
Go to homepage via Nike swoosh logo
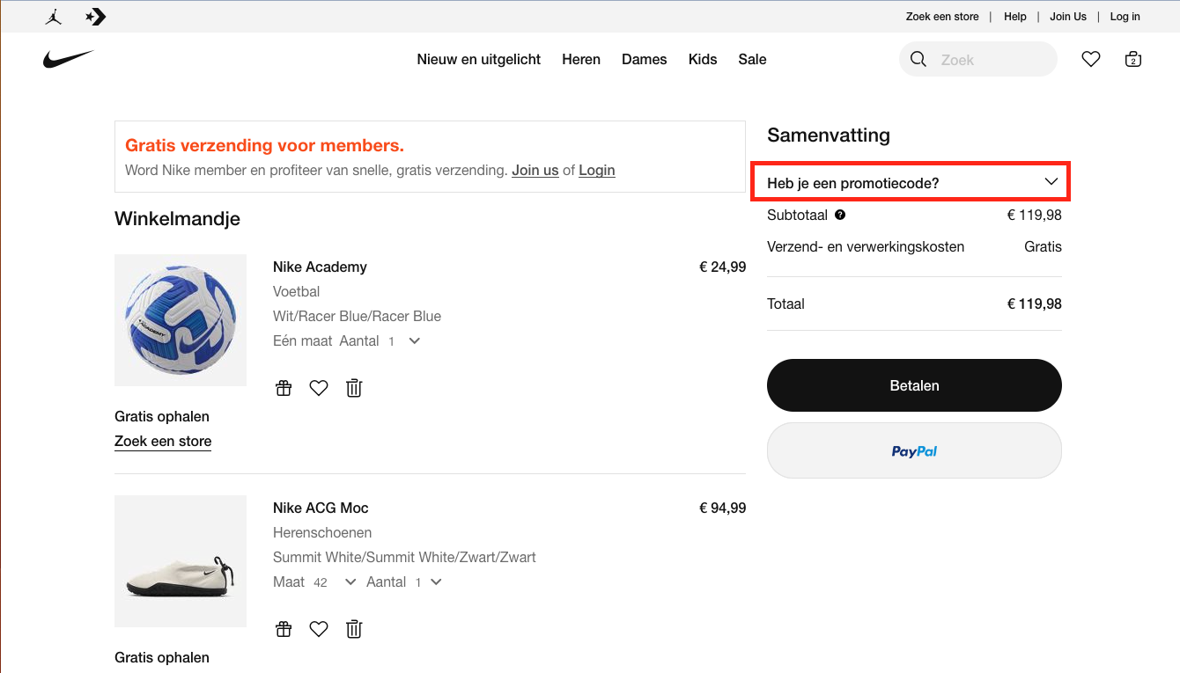[x=68, y=59]
